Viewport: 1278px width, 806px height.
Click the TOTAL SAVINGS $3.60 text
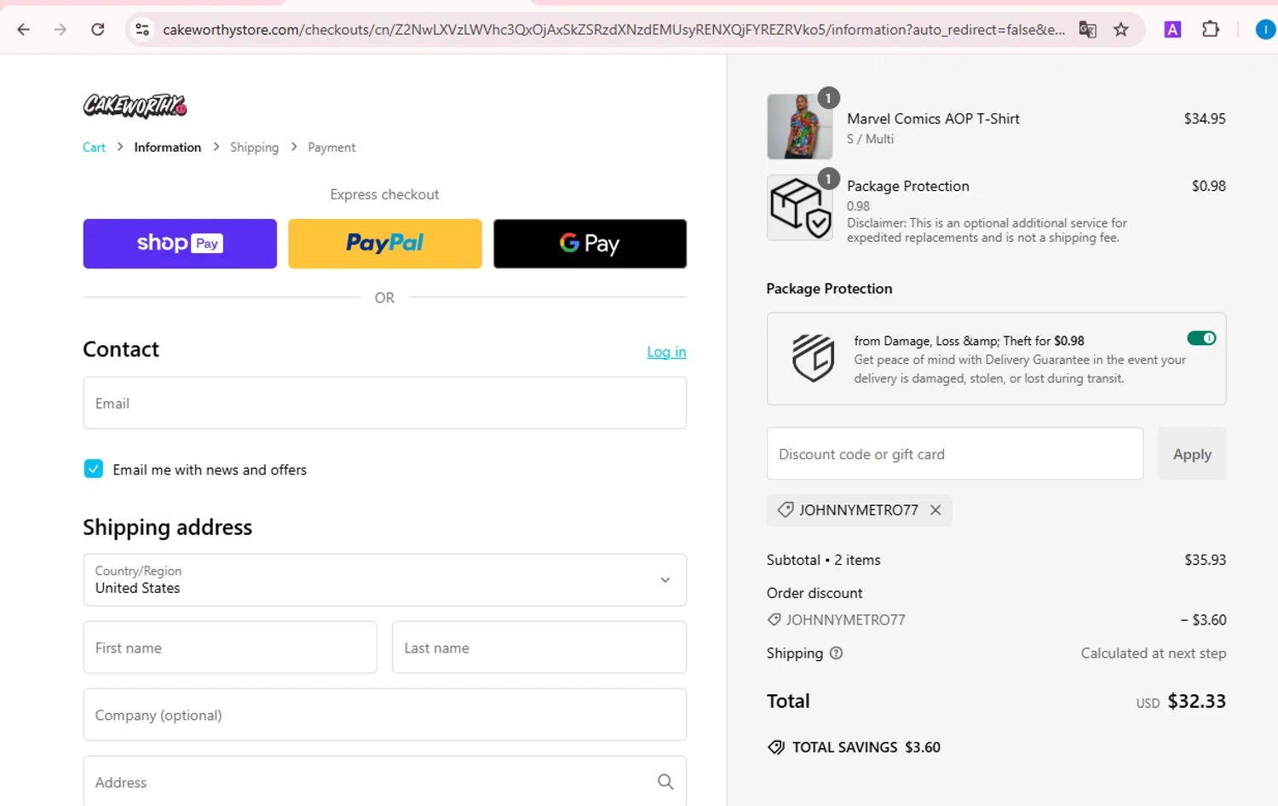pyautogui.click(x=866, y=747)
